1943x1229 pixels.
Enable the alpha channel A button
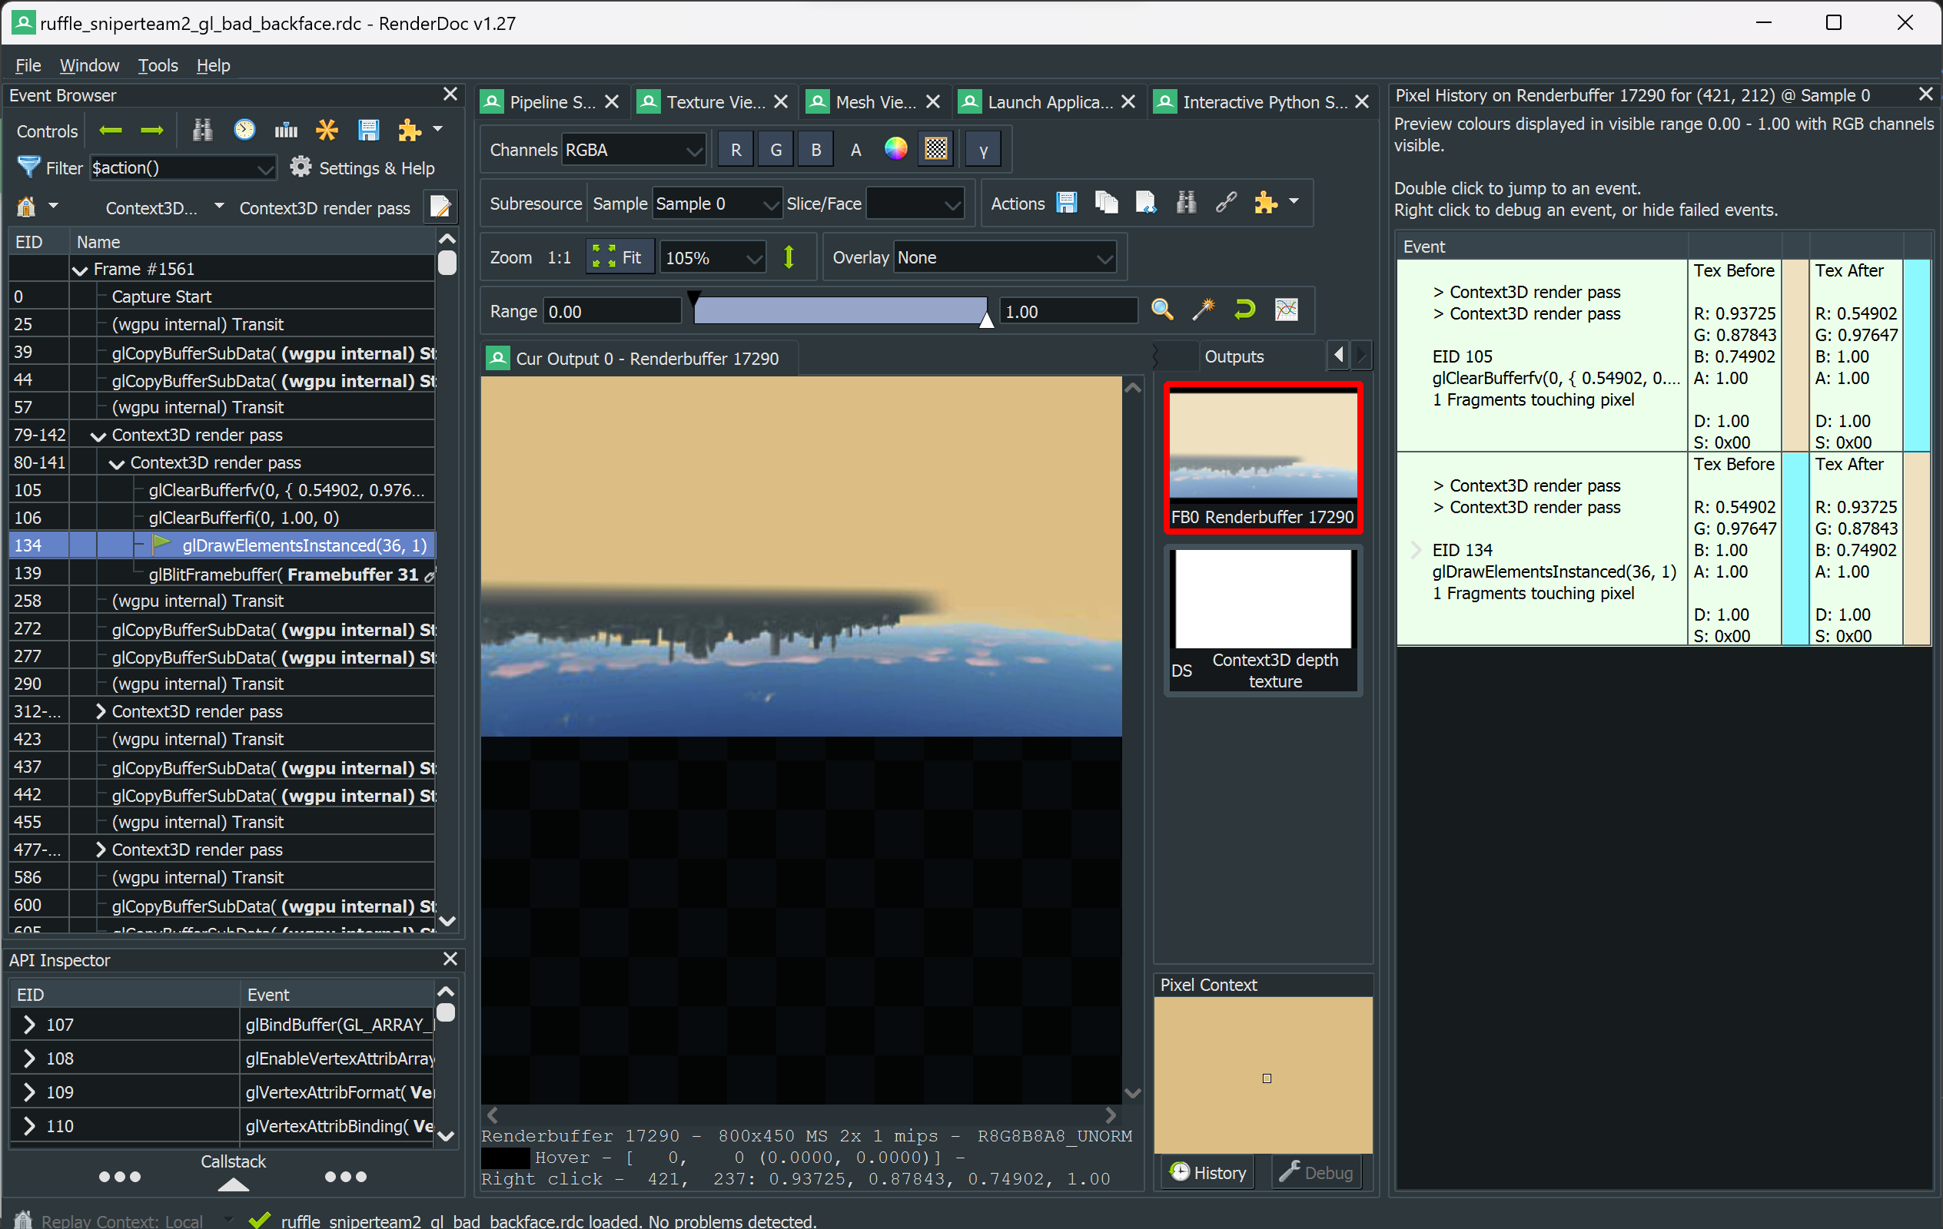[855, 148]
